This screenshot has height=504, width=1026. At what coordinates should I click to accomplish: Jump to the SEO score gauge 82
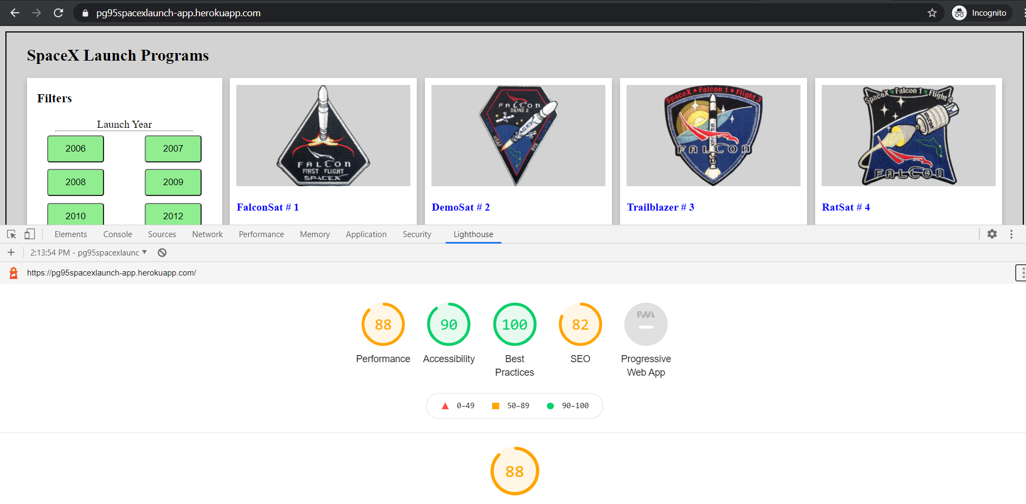[x=580, y=324]
